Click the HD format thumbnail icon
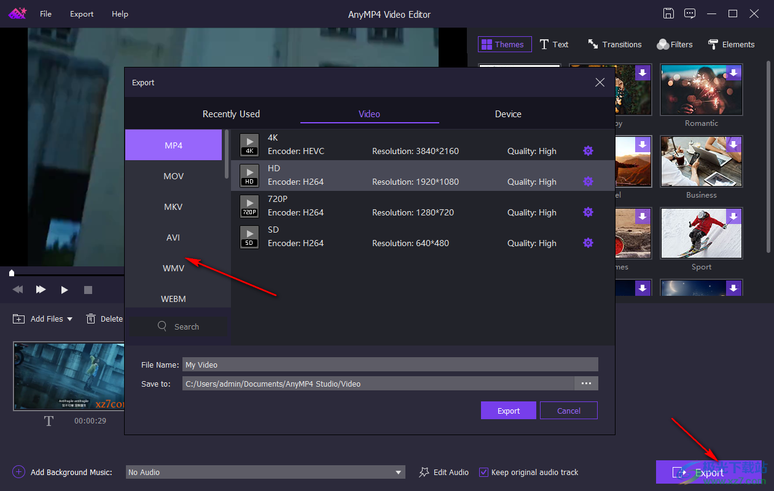Viewport: 774px width, 491px height. (x=249, y=176)
